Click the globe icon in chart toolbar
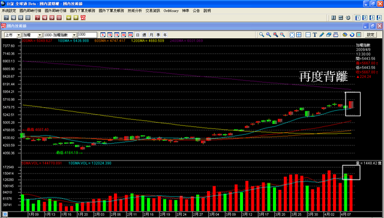This screenshot has height=218, width=384. point(345,35)
